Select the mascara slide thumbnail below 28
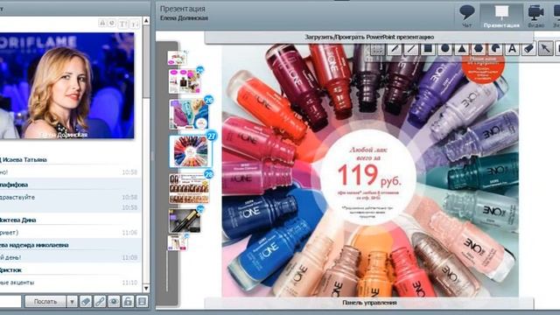 185,220
